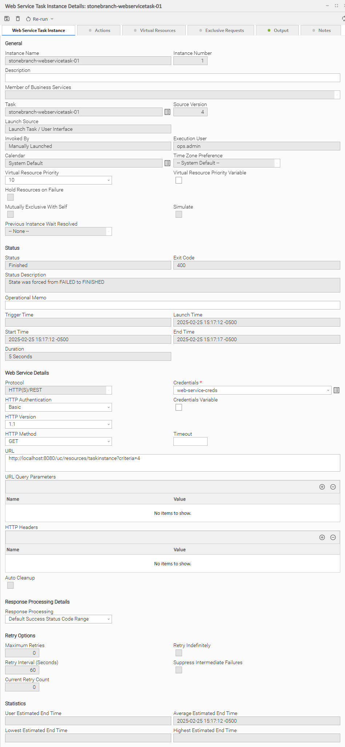Open Calendar details icon beside System Default
Screen dimensions: 345x747
point(167,163)
